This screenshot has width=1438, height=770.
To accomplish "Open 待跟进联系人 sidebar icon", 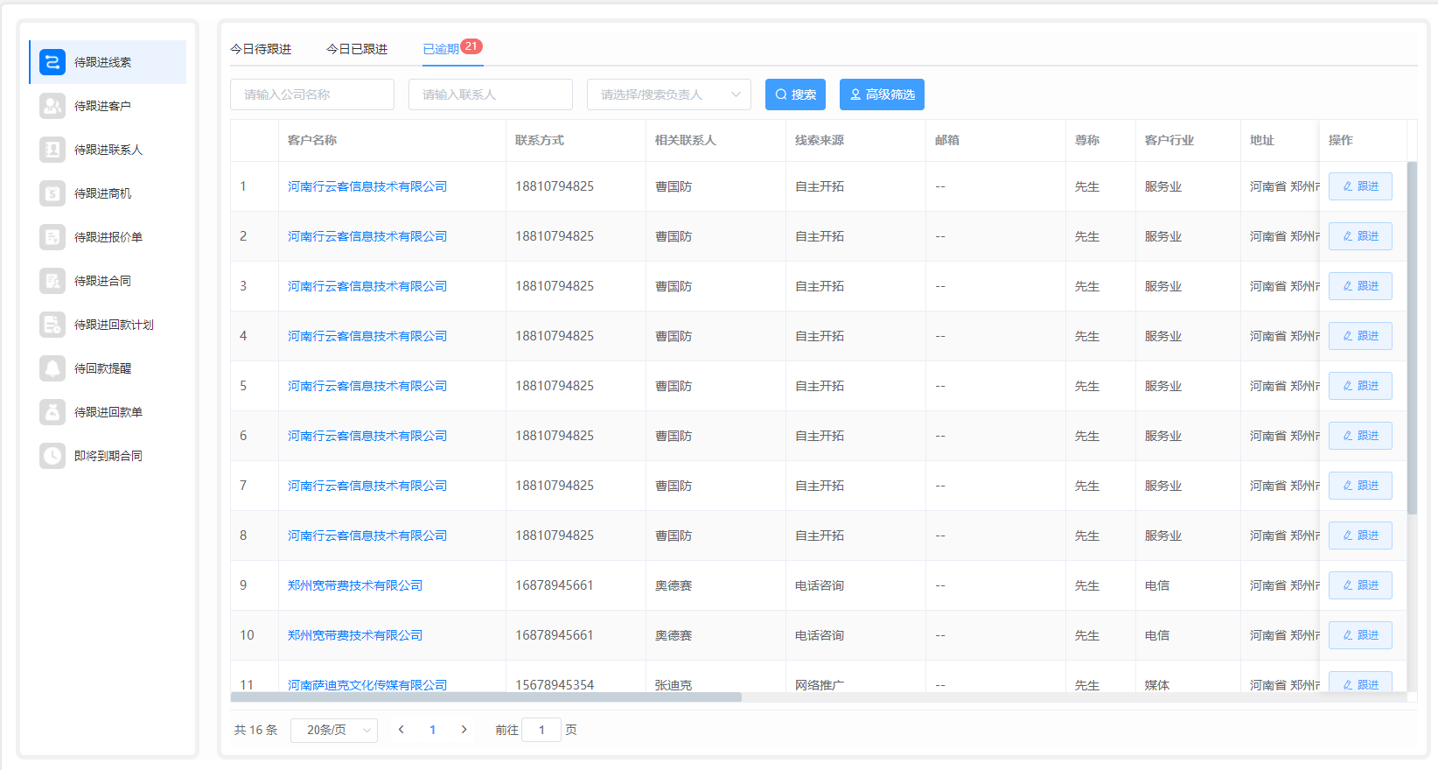I will (52, 150).
